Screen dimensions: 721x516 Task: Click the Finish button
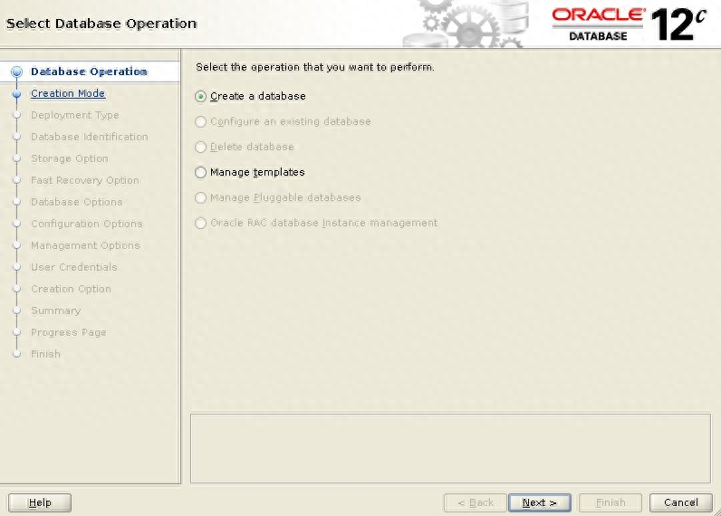pos(610,502)
